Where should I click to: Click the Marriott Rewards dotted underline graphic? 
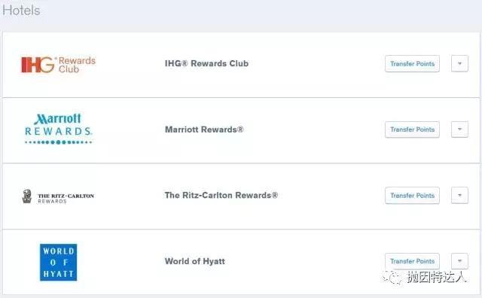[x=58, y=142]
